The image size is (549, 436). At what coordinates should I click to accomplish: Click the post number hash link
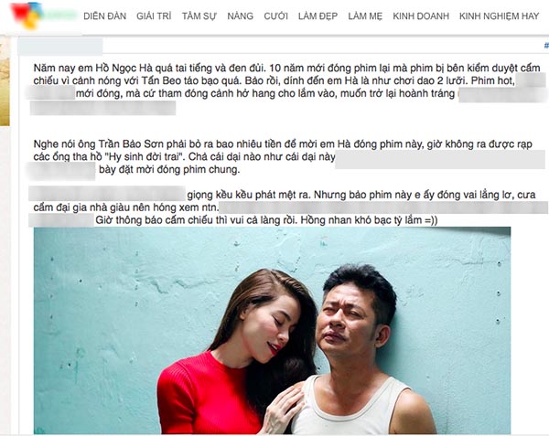coord(546,46)
